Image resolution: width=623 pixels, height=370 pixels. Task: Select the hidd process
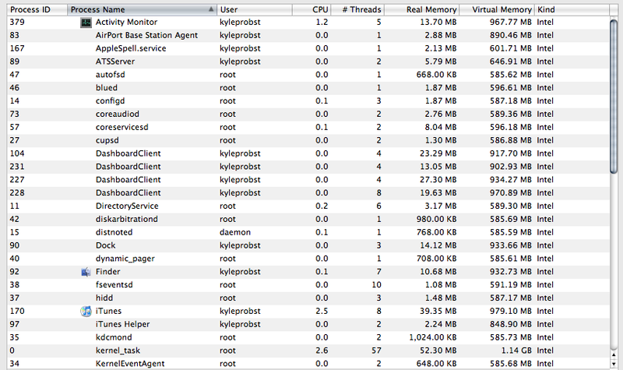tap(308, 298)
